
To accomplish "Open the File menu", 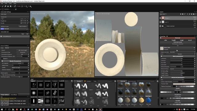I will point(2,3).
